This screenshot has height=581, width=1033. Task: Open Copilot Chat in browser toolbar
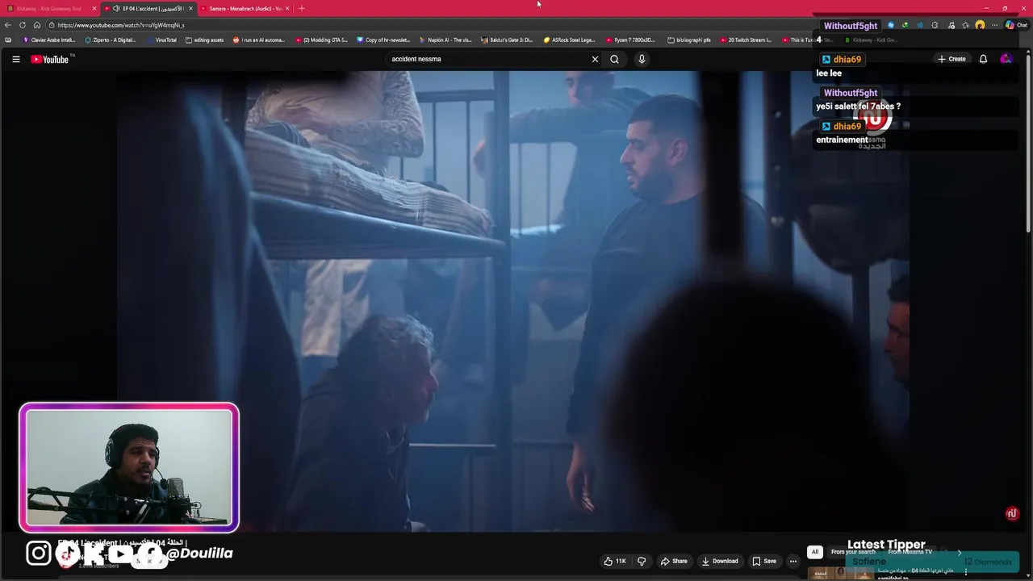click(1016, 25)
